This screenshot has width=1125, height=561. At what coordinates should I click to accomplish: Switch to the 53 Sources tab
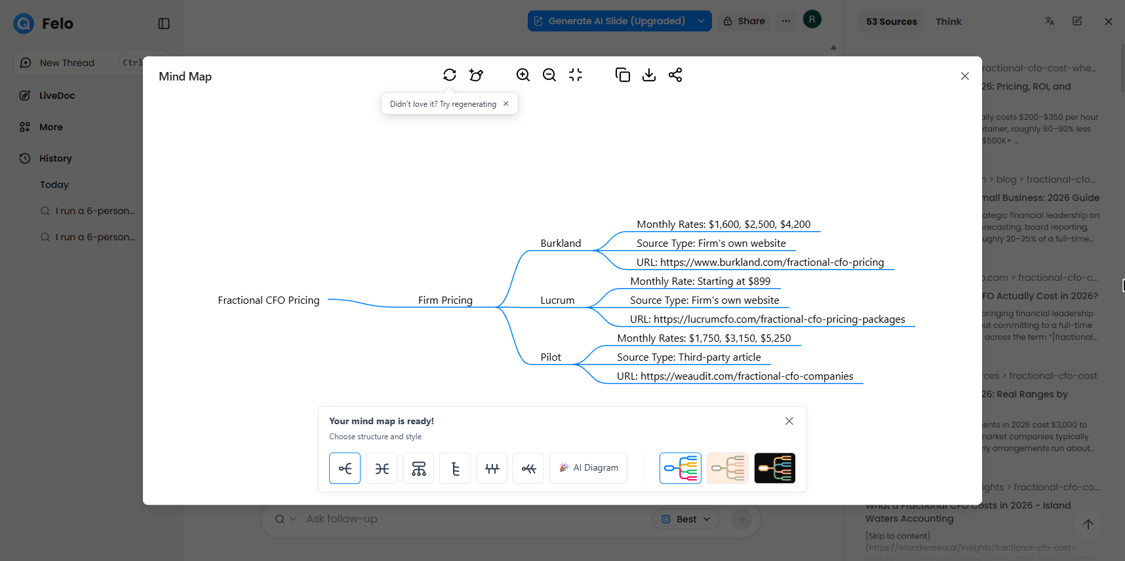892,22
